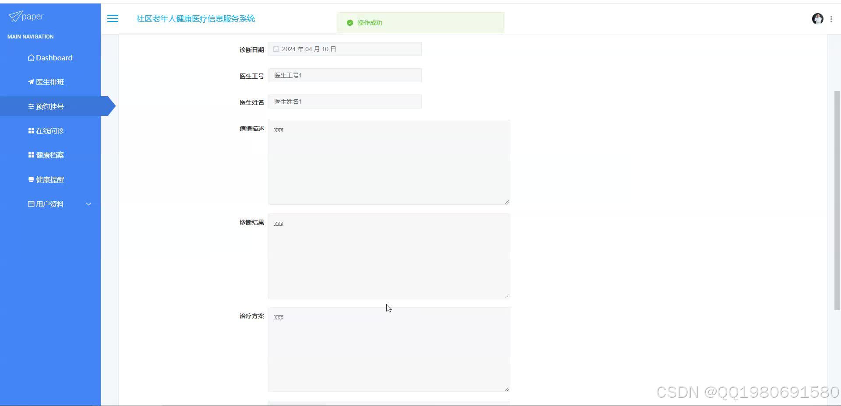Image resolution: width=841 pixels, height=406 pixels.
Task: Open the user avatar icon top right
Action: point(817,19)
